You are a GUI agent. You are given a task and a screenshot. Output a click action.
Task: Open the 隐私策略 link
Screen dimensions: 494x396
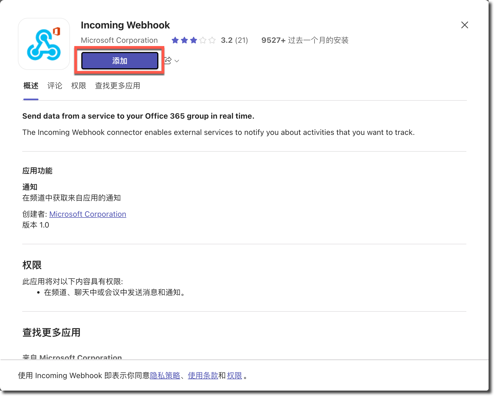pyautogui.click(x=165, y=376)
